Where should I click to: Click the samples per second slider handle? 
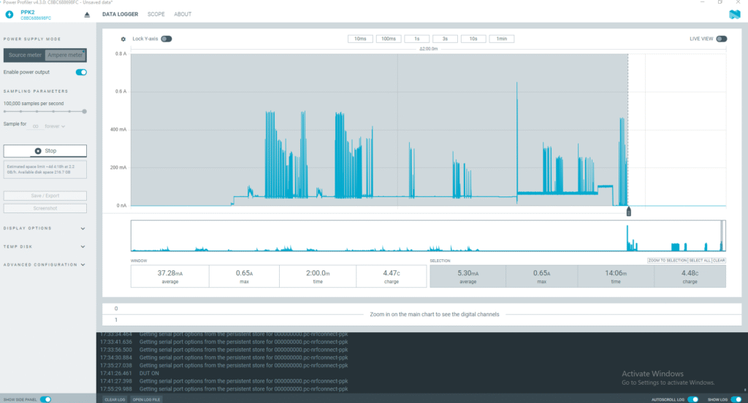point(85,112)
